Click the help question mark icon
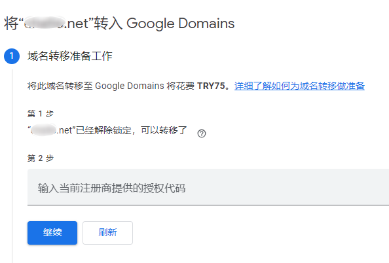Screen dimensions: 389x263 (202, 133)
